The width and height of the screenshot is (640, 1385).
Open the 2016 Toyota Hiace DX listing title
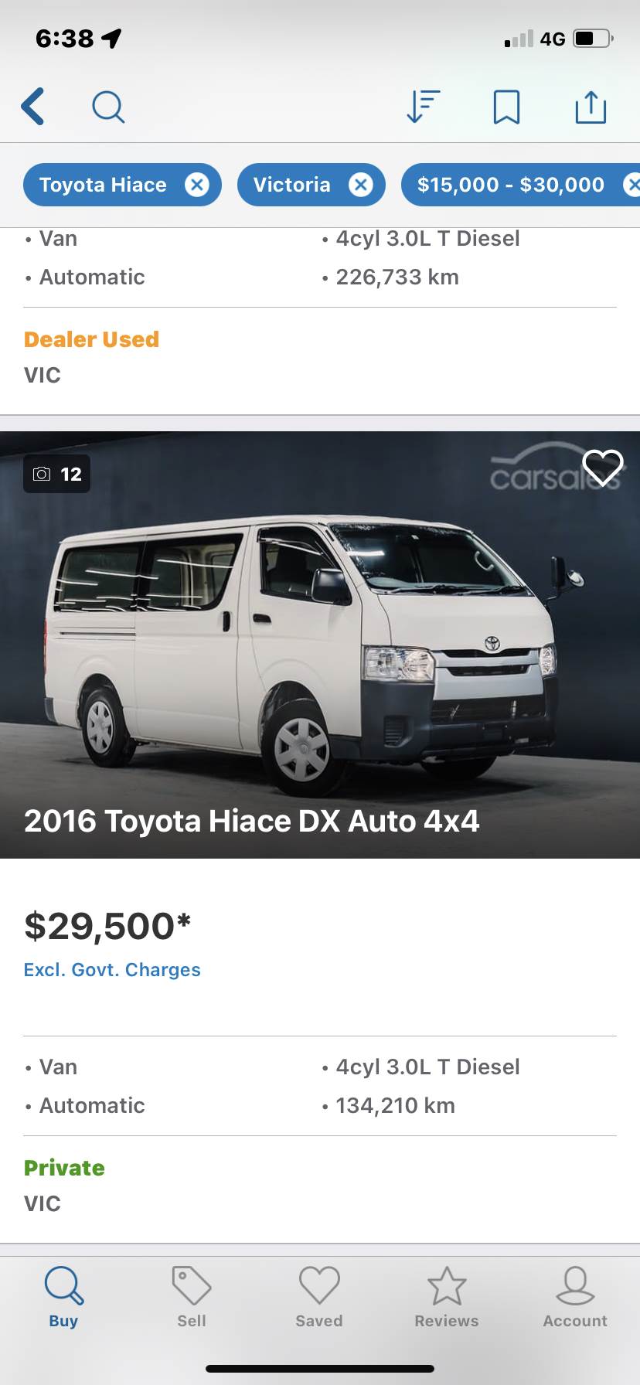pyautogui.click(x=252, y=821)
